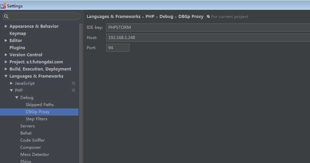310x163 pixels.
Task: Open Phing settings page
Action: [x=25, y=161]
